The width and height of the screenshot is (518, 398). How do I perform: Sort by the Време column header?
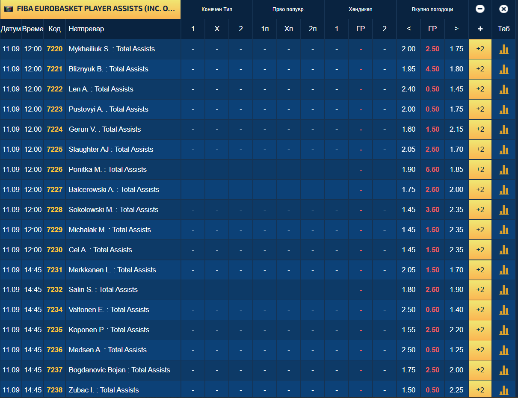point(33,29)
